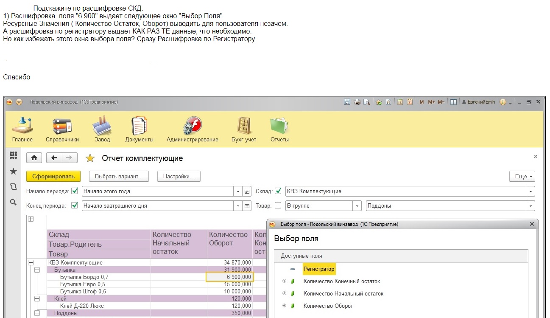
Task: Click the add-to-favorites star with arrow icon
Action: (379, 102)
